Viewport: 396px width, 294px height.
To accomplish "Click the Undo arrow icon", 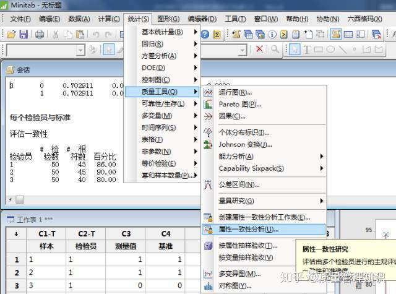I will (95, 34).
